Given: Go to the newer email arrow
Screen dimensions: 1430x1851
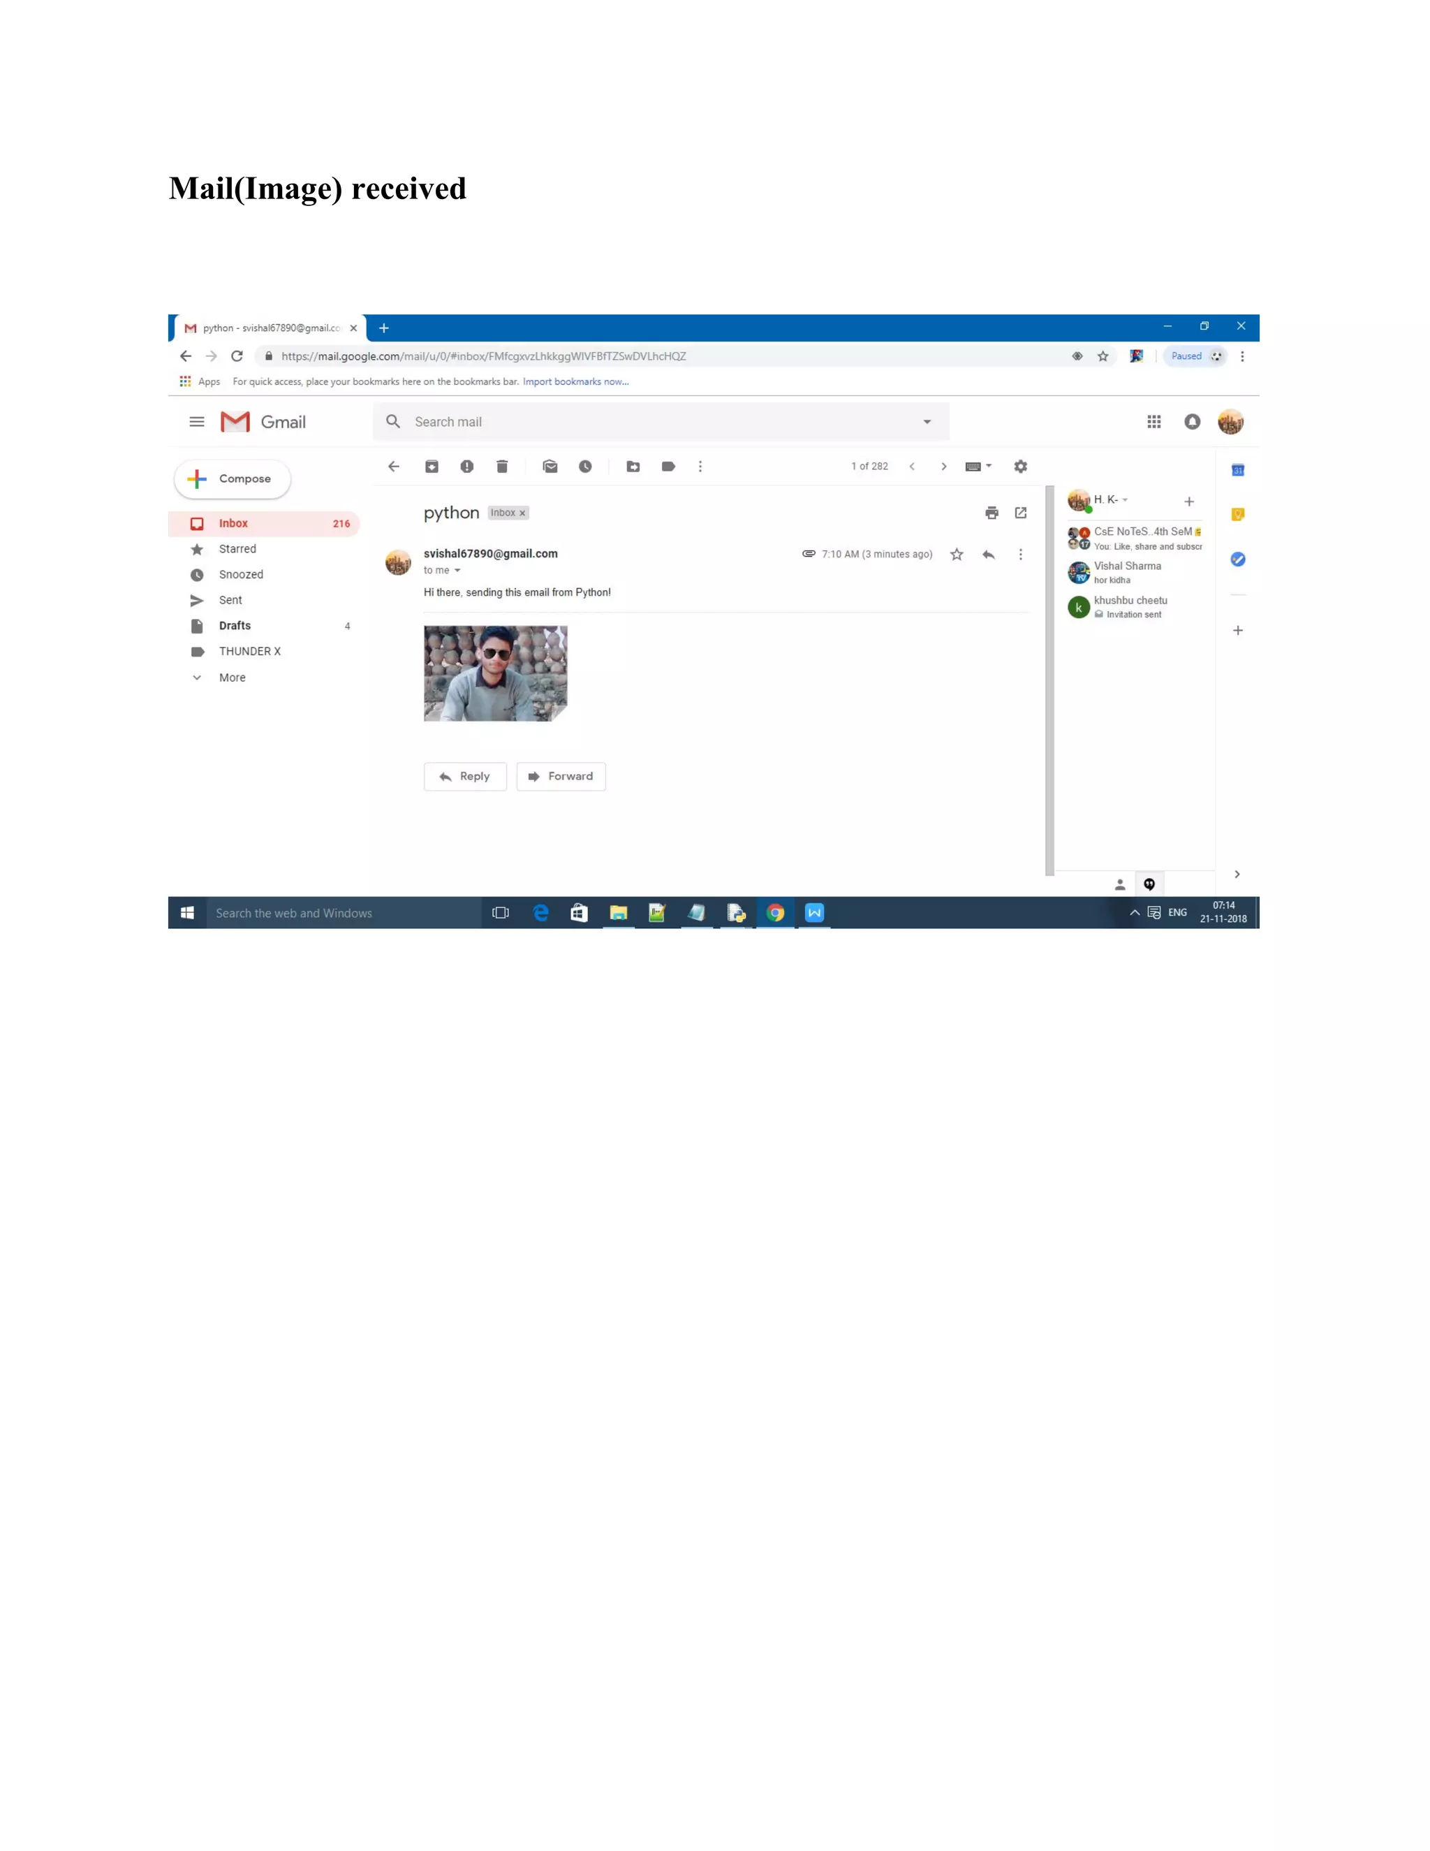Looking at the screenshot, I should click(911, 466).
